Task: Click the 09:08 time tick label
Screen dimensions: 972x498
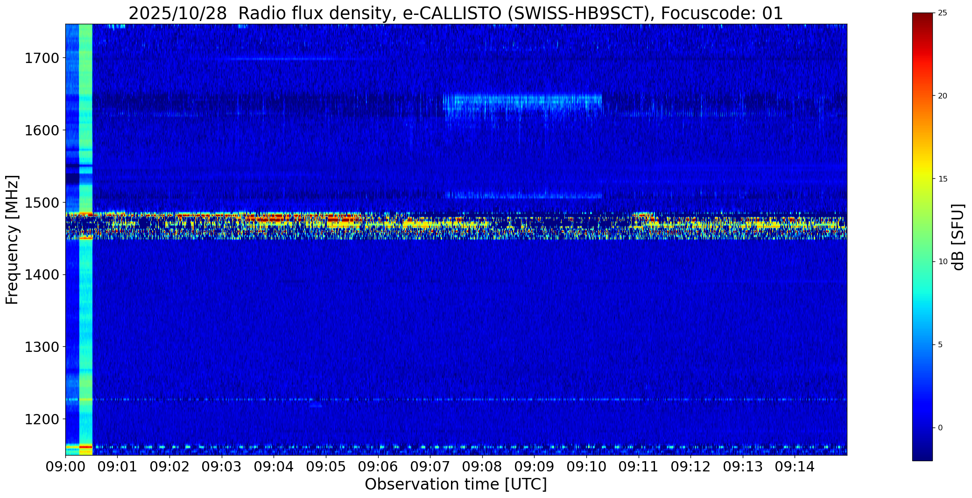Action: (x=482, y=466)
